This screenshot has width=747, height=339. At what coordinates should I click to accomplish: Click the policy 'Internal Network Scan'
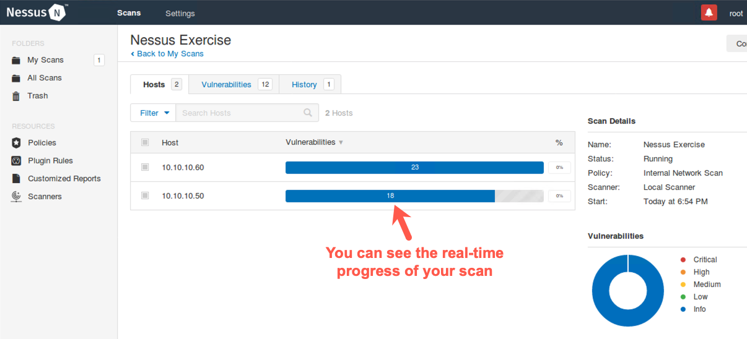click(x=683, y=173)
